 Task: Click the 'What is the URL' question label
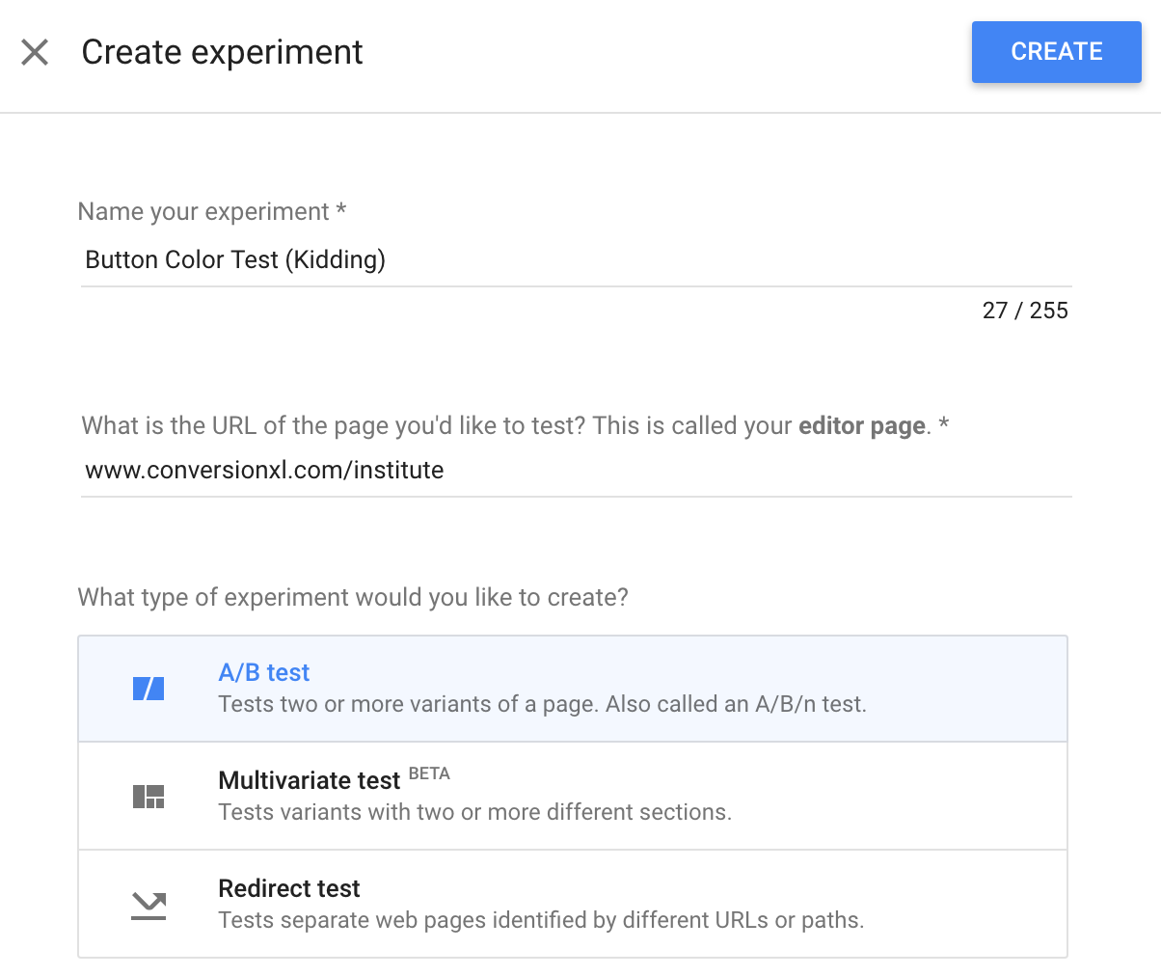coord(434,426)
